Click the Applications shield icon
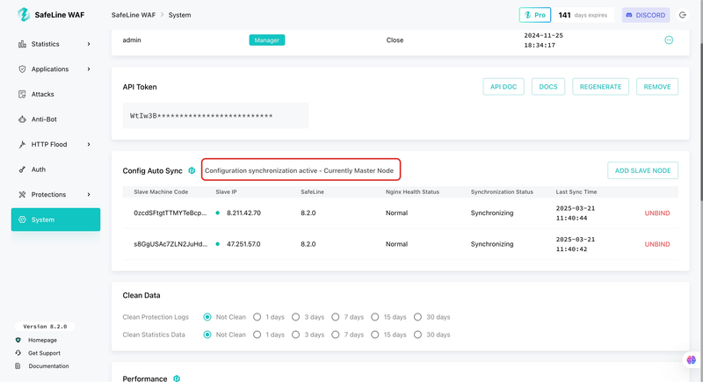This screenshot has height=382, width=703. [22, 69]
